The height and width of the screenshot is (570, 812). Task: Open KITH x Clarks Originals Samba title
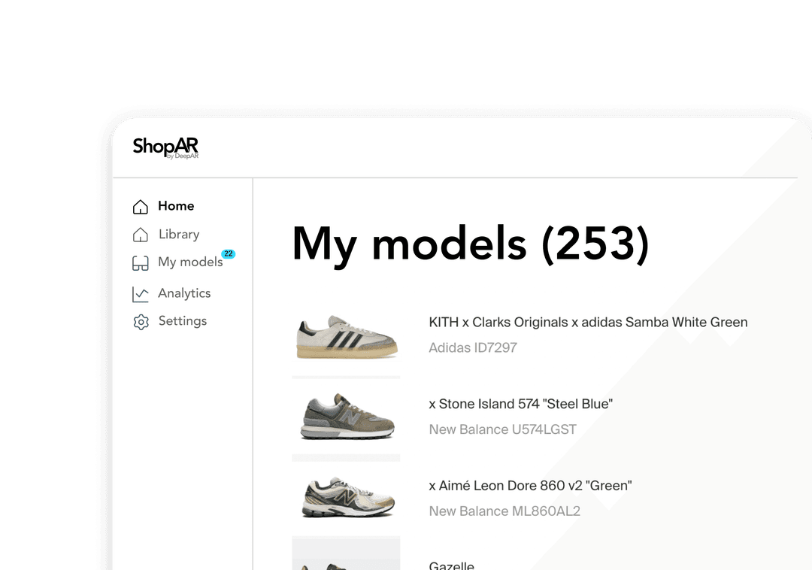click(588, 323)
